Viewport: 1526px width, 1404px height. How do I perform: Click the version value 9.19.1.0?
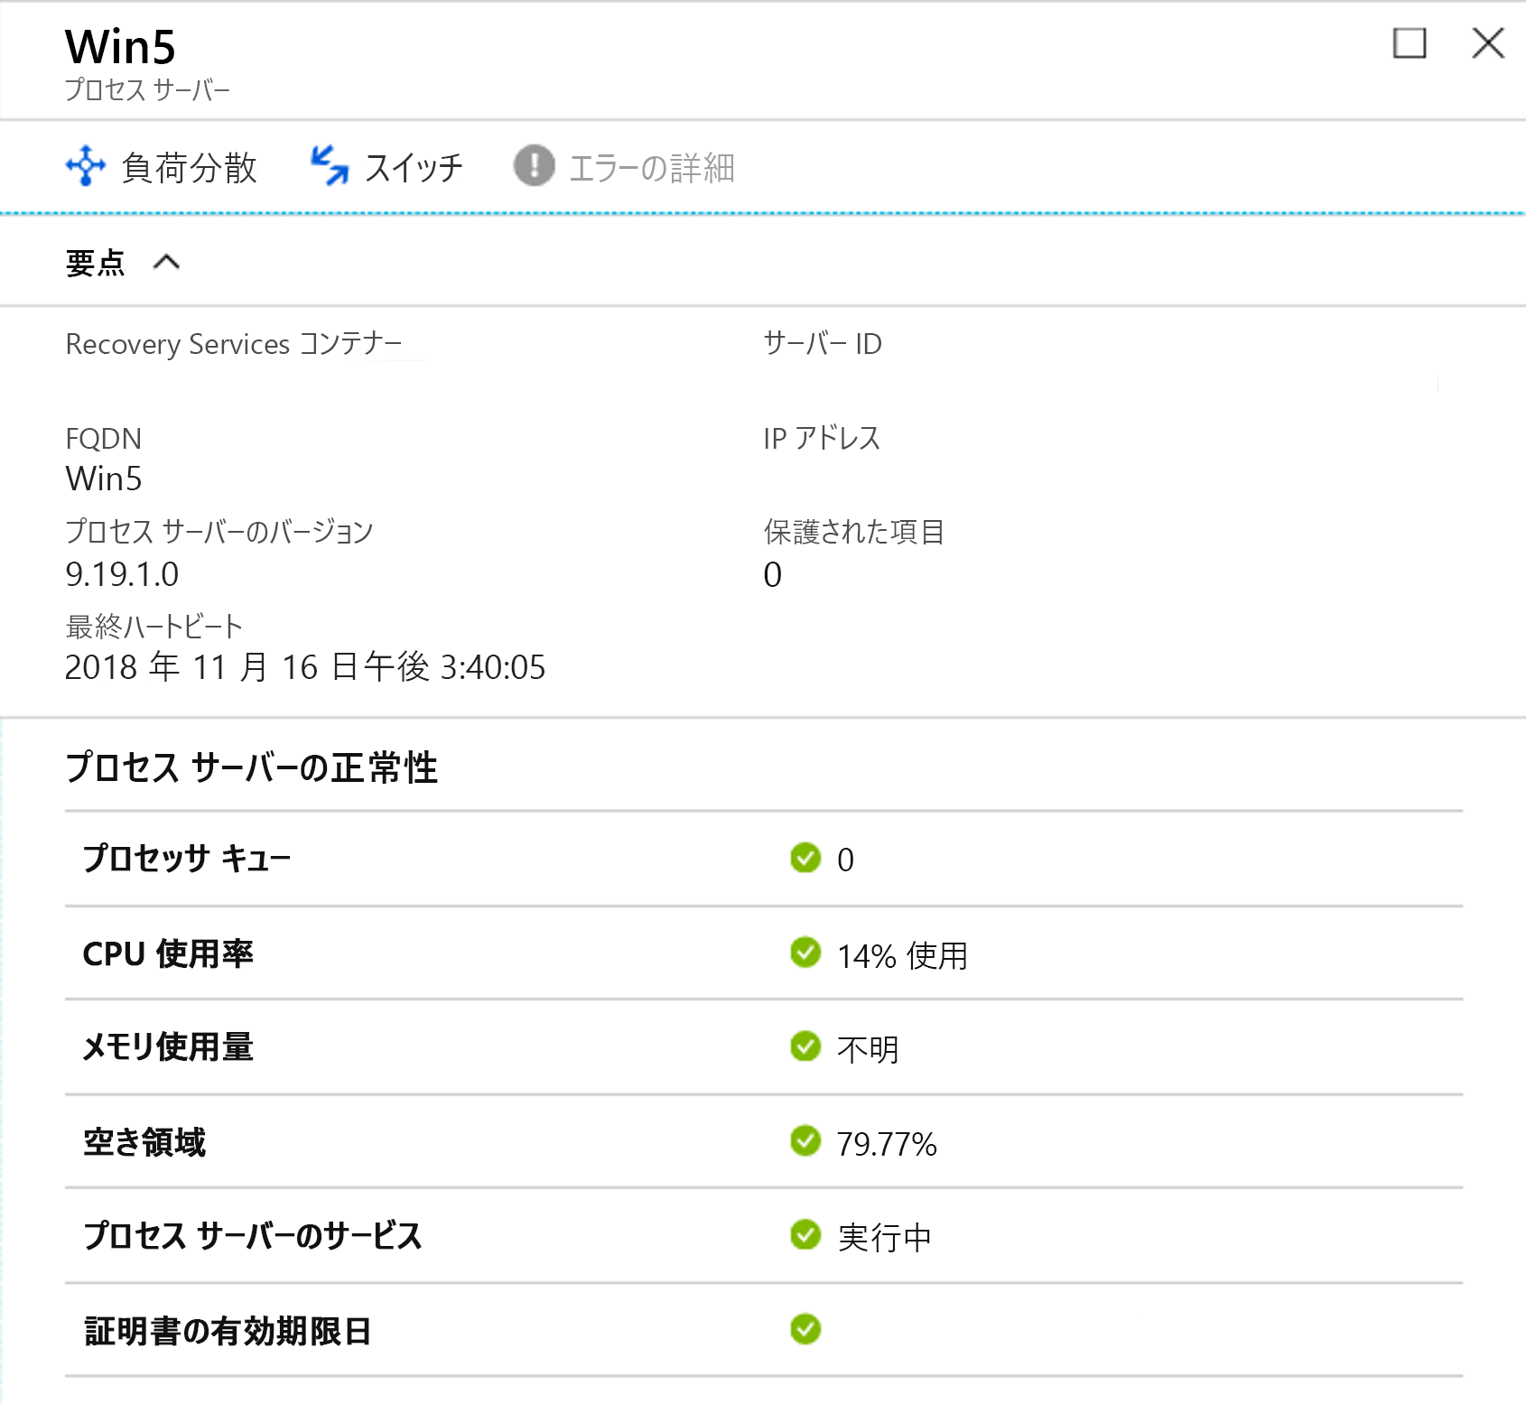[122, 574]
